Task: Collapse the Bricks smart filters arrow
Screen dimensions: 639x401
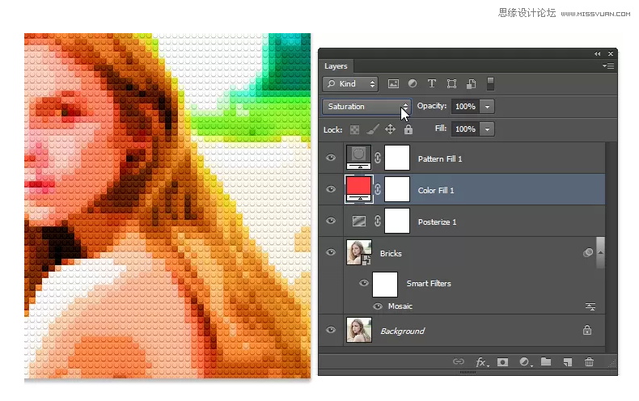Action: coord(600,253)
